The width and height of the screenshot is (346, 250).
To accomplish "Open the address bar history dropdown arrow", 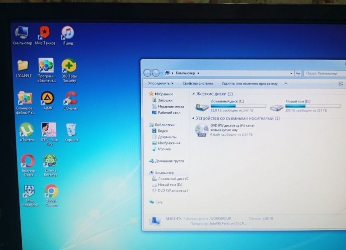I will pos(291,73).
